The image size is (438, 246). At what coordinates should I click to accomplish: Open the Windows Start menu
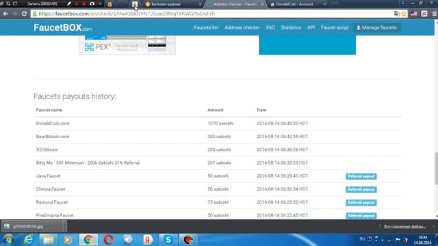click(9, 240)
